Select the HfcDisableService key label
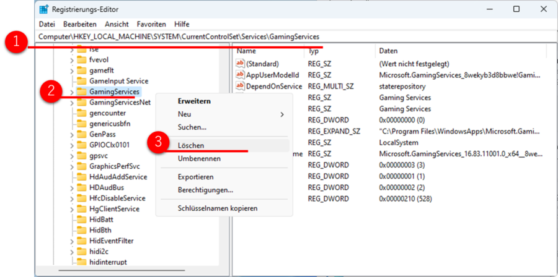558x277 pixels. pyautogui.click(x=117, y=198)
